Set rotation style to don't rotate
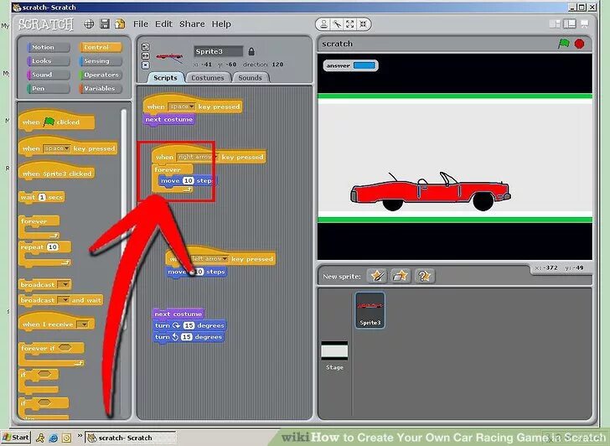The width and height of the screenshot is (610, 446). (145, 65)
